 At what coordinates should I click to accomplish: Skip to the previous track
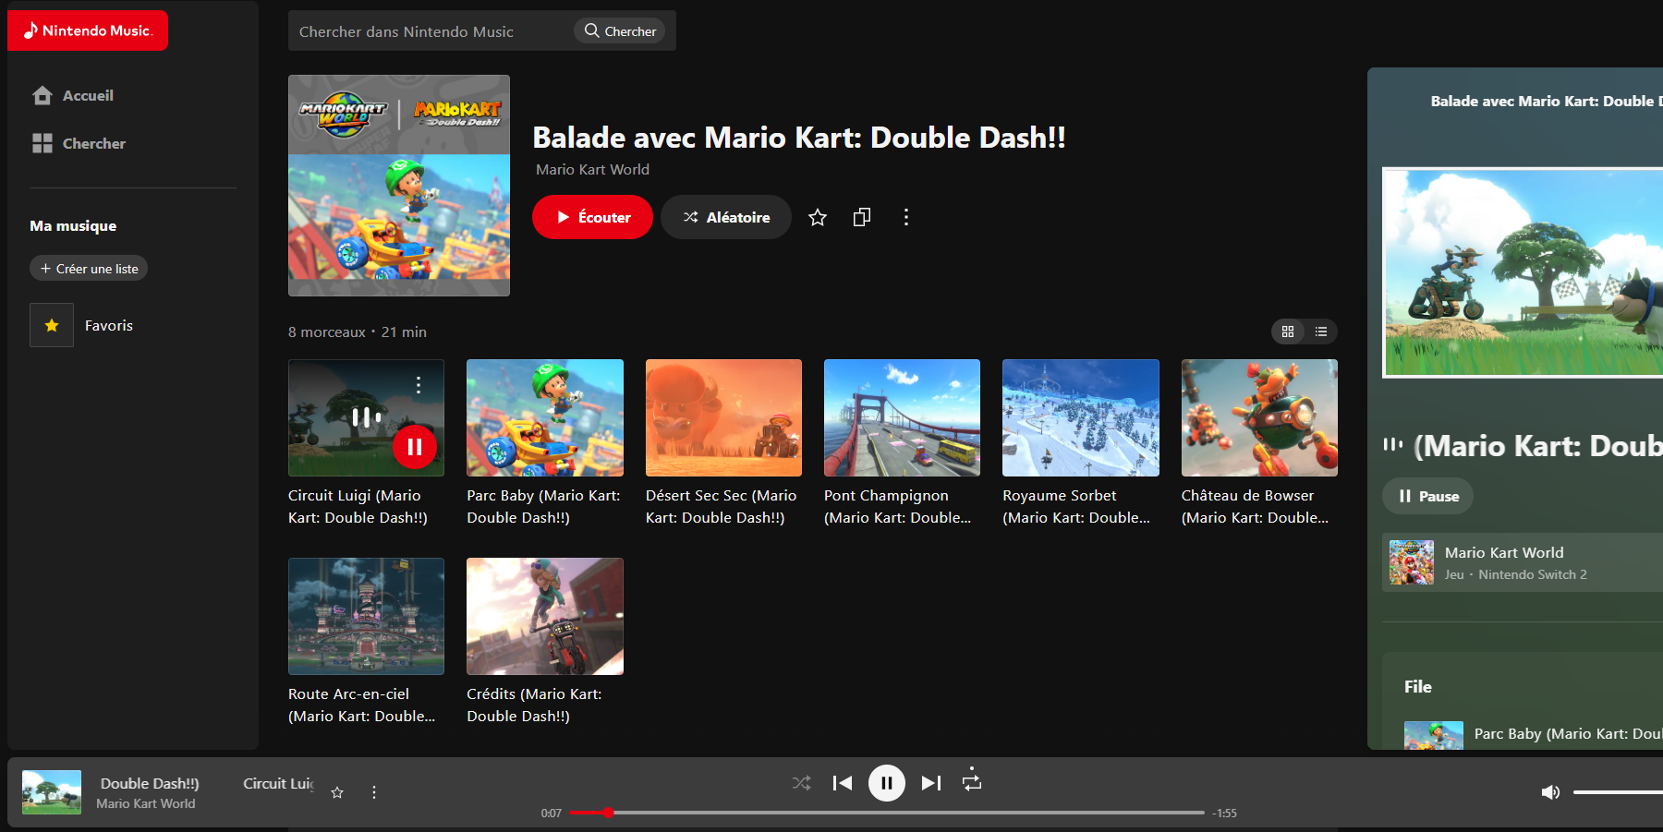(843, 783)
